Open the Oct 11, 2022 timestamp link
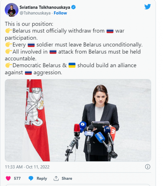 (27, 167)
